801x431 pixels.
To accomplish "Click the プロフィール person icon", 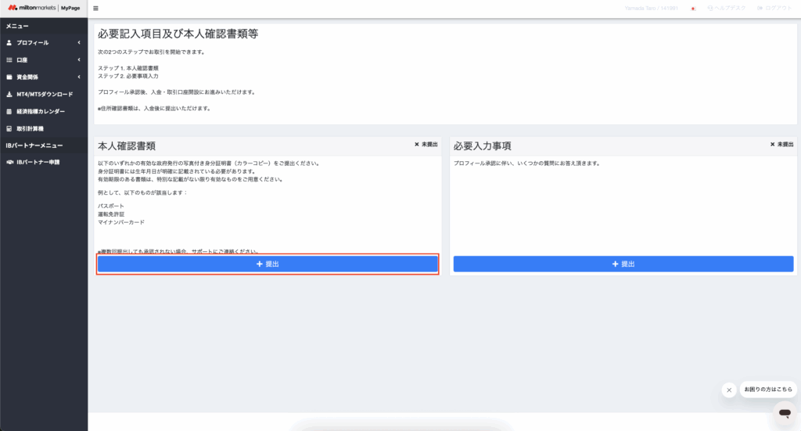I will 9,43.
